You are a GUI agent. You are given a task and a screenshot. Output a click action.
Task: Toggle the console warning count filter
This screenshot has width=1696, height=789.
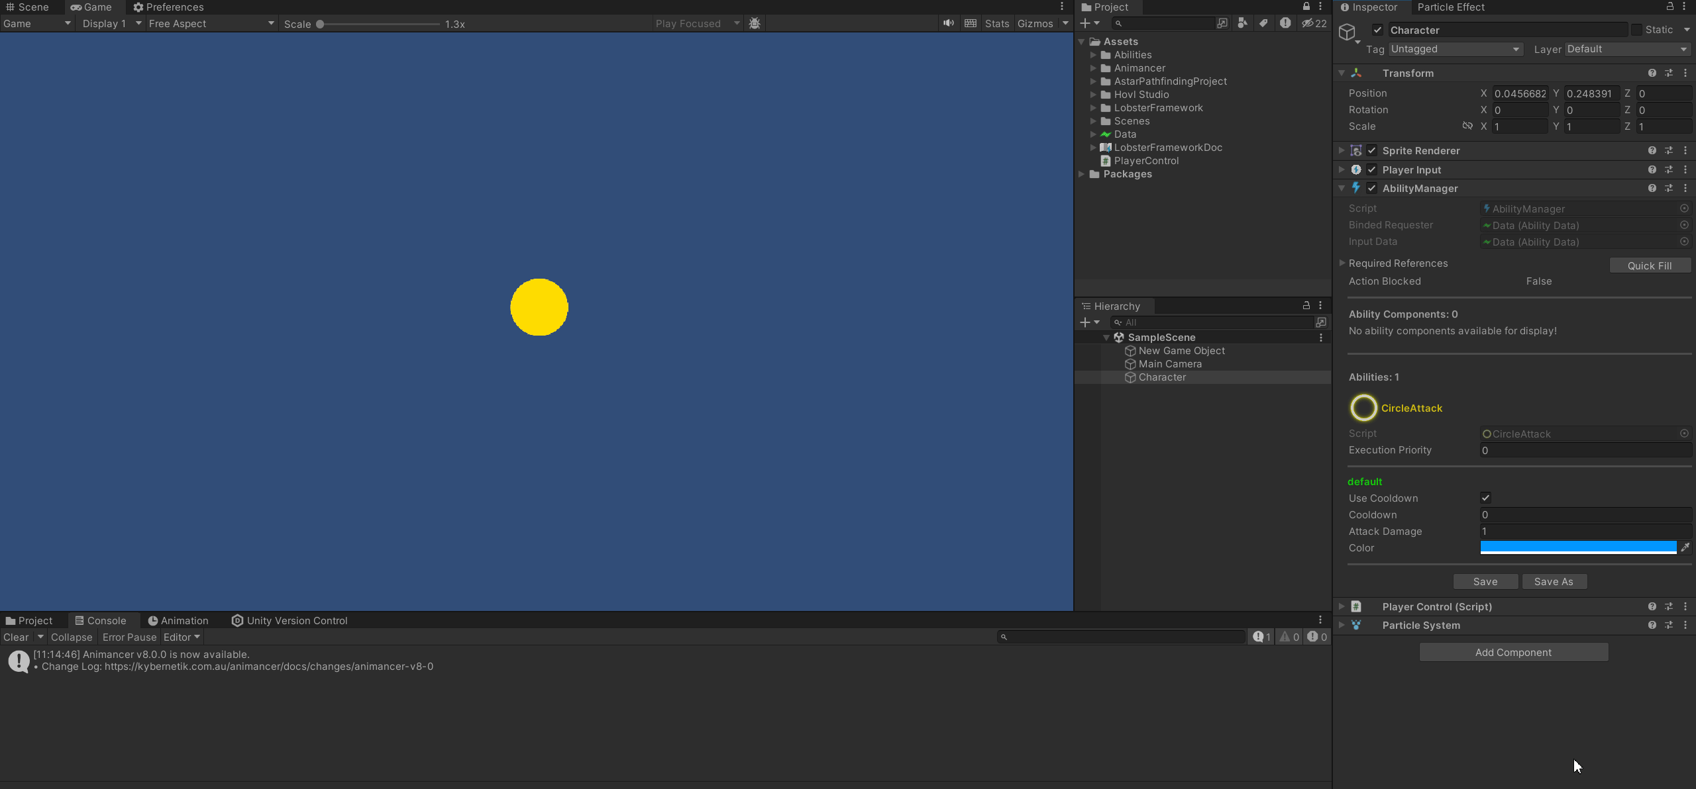pos(1289,637)
